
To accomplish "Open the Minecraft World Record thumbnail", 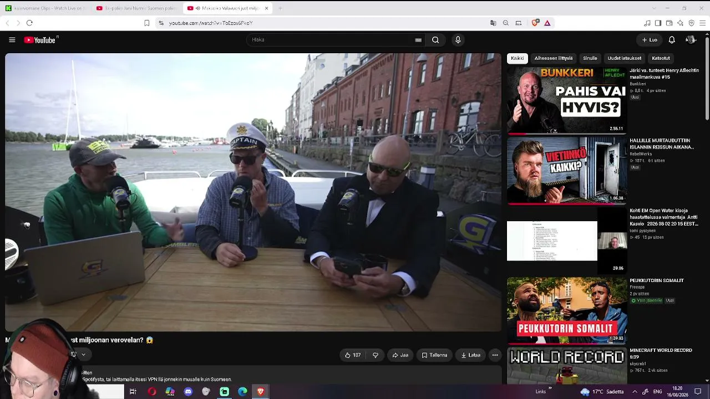I will tap(567, 365).
